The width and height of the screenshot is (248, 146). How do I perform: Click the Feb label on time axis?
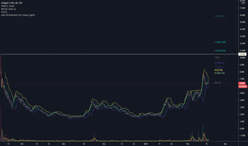pos(188,144)
